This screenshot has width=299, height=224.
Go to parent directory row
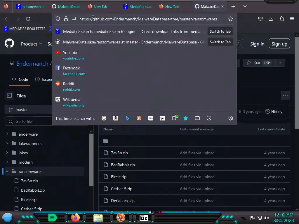(194, 141)
